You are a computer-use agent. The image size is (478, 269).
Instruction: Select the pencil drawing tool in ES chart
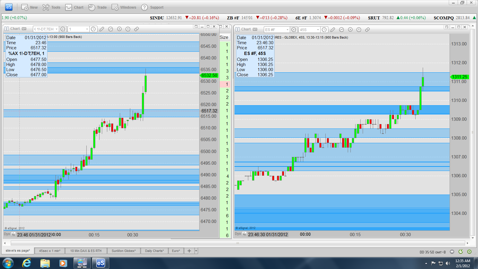pos(333,30)
